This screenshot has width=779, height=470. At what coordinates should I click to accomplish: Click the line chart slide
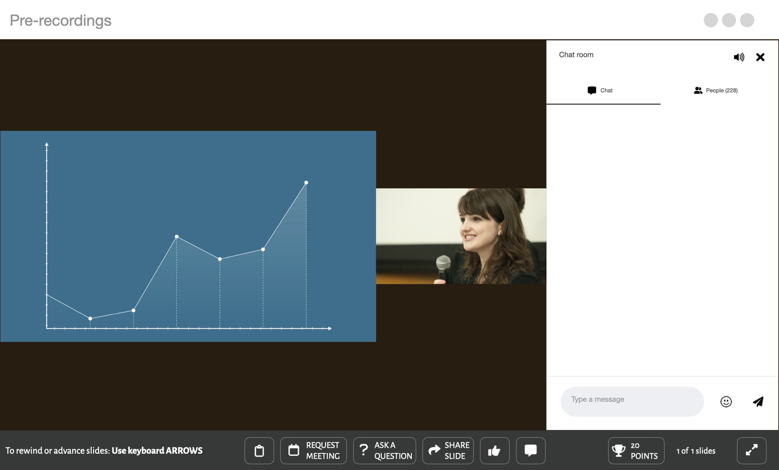[188, 236]
